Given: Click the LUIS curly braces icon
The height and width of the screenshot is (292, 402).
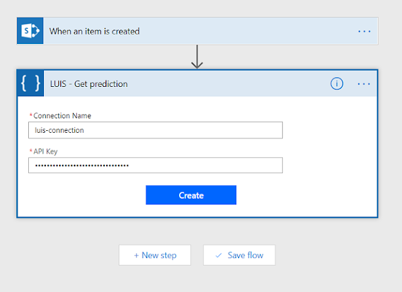Looking at the screenshot, I should pos(31,83).
